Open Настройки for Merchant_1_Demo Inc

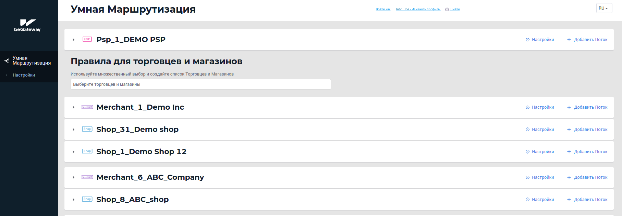tap(542, 107)
